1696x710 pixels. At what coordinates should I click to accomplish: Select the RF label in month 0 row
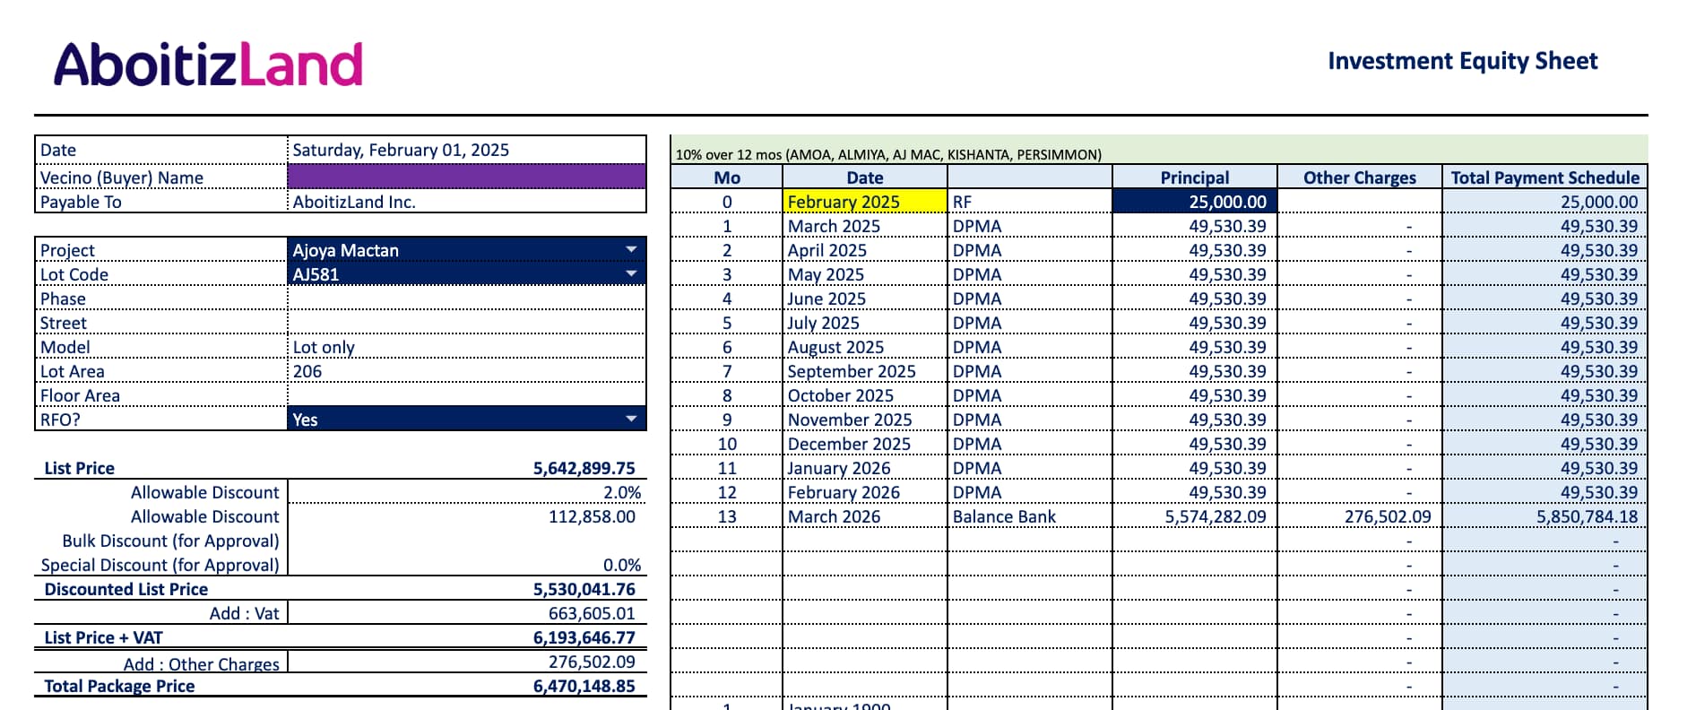point(1029,202)
